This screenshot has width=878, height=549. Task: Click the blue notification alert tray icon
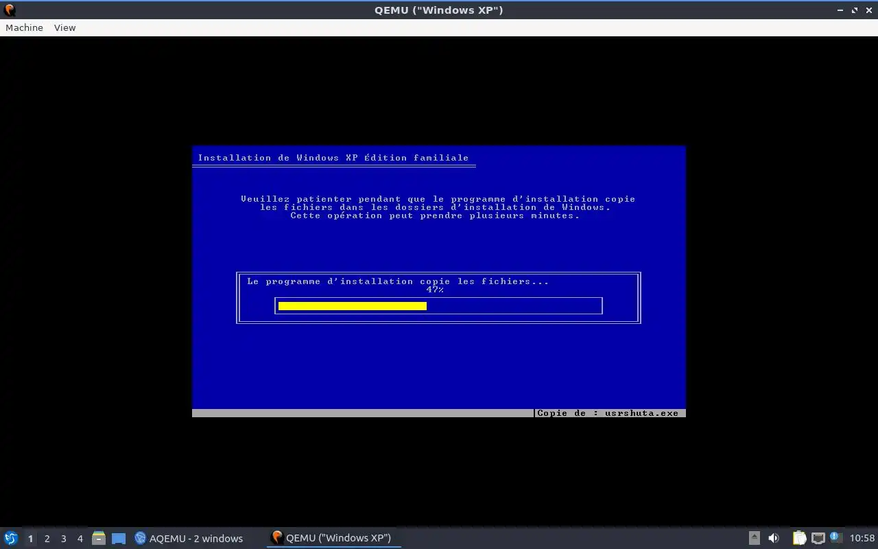click(835, 537)
